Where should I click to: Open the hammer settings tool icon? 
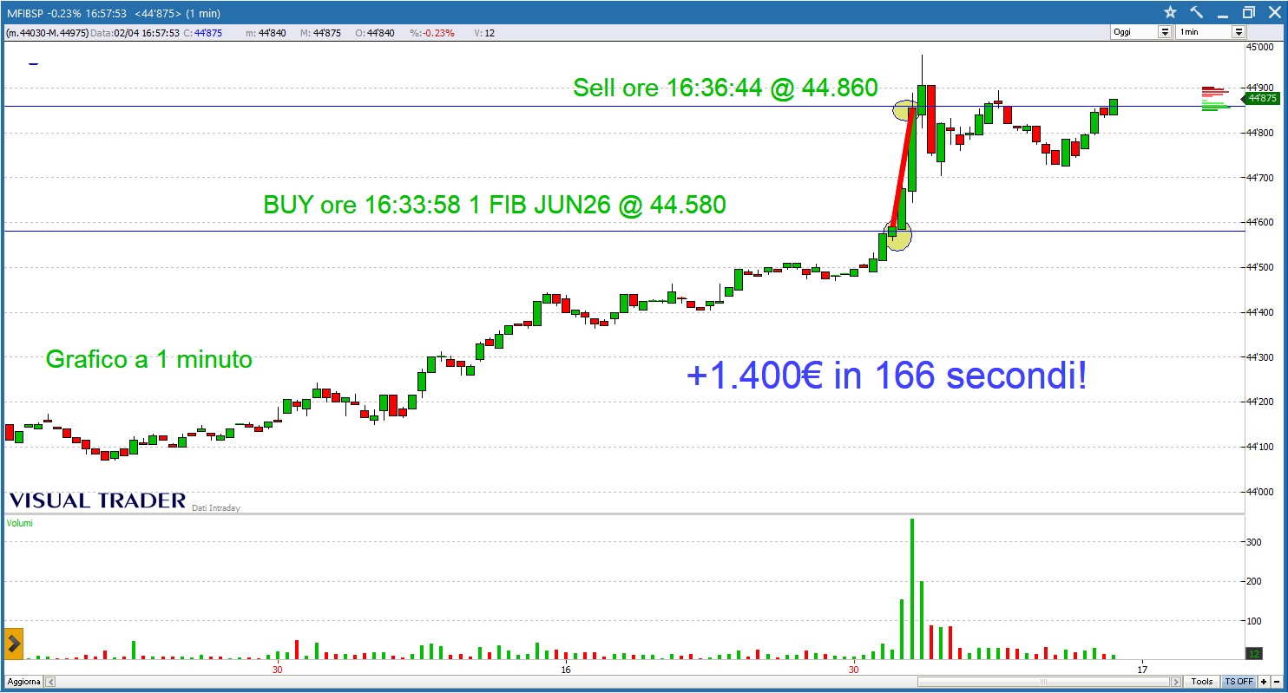pos(1196,12)
